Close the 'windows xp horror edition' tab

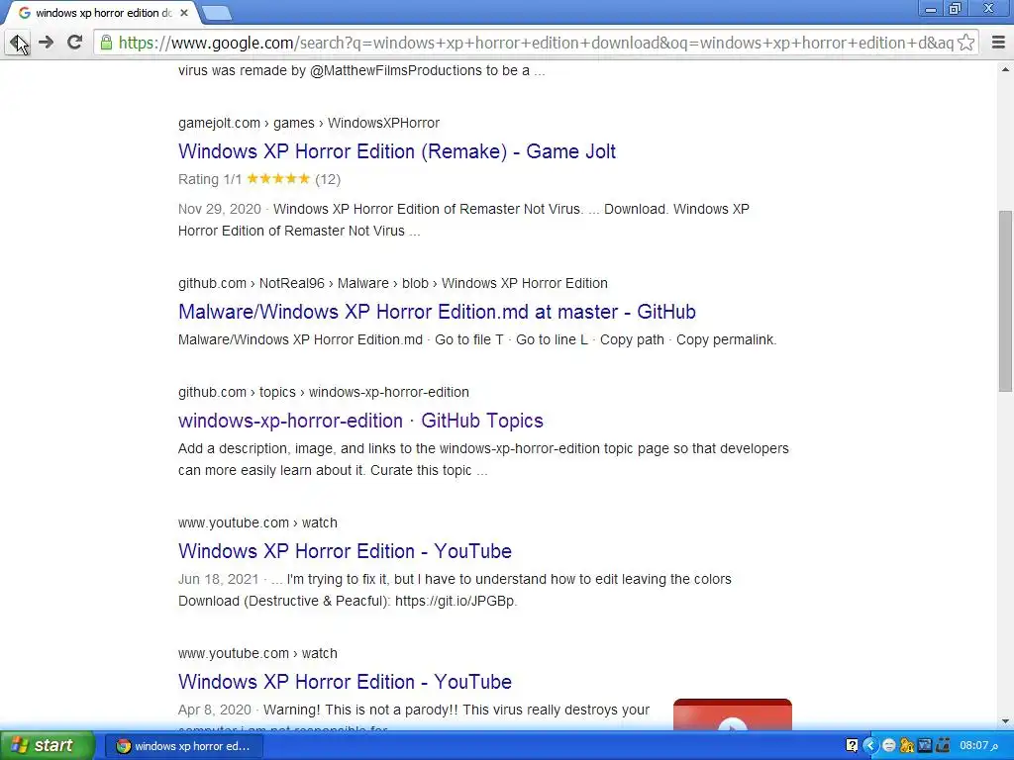coord(184,13)
